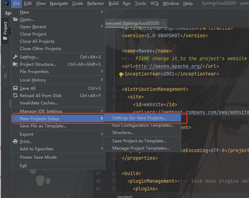Open the Window menu
This screenshot has width=249, height=198.
171,3
